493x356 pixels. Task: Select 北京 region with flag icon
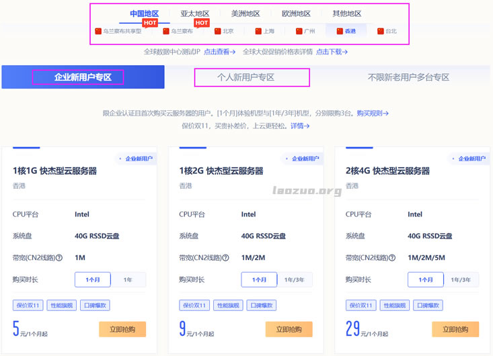(224, 31)
